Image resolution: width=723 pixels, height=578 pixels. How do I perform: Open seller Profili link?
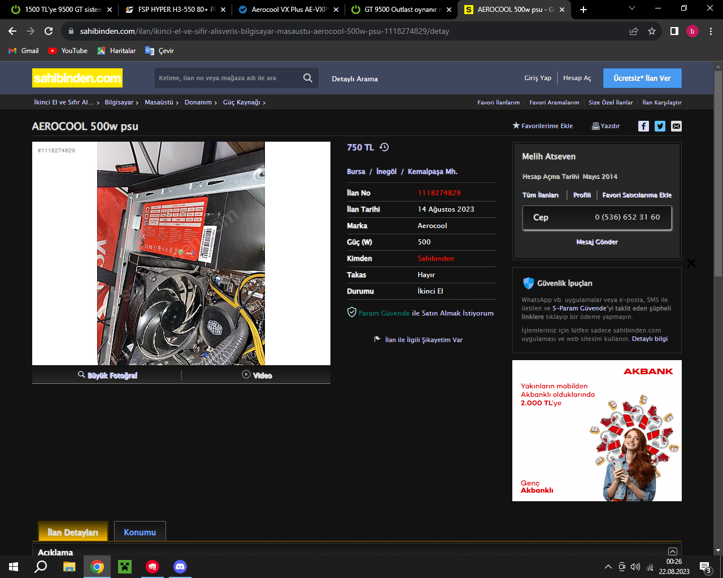582,195
